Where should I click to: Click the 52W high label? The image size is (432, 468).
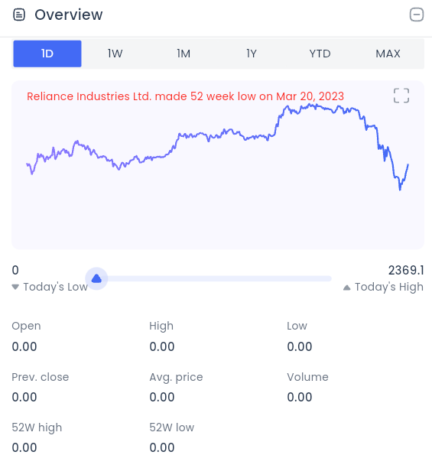[37, 427]
